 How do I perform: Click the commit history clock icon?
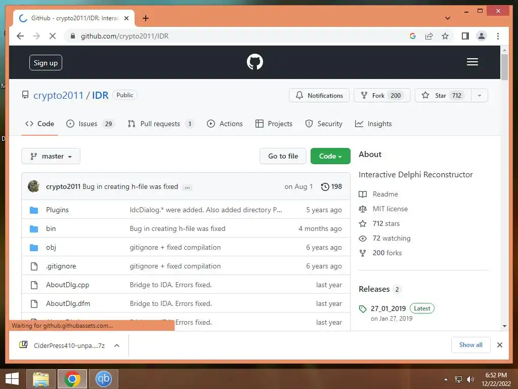click(325, 186)
